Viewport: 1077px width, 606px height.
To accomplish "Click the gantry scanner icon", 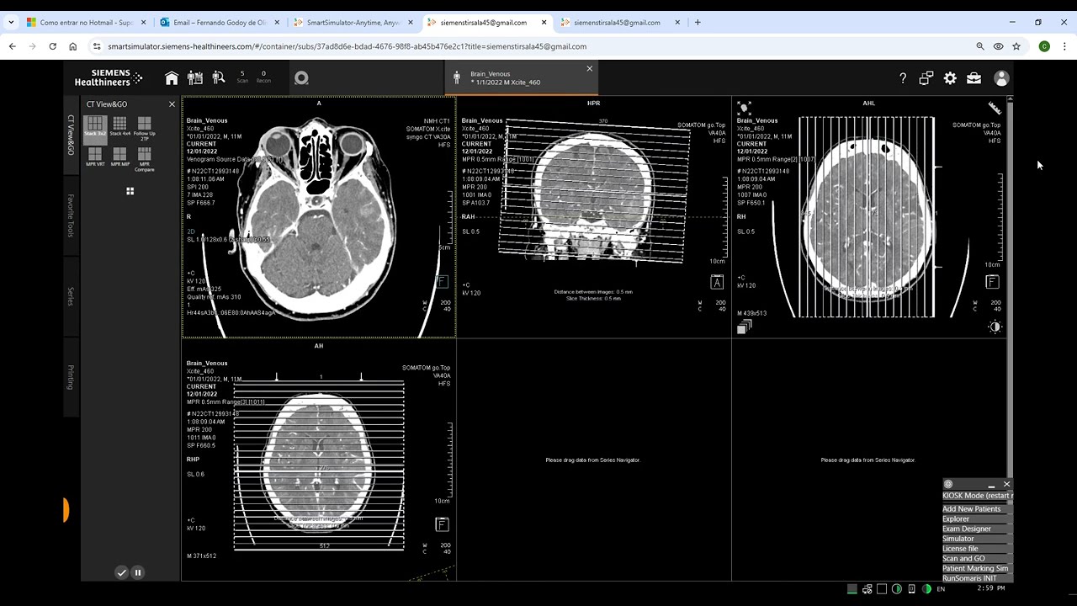I will point(301,78).
